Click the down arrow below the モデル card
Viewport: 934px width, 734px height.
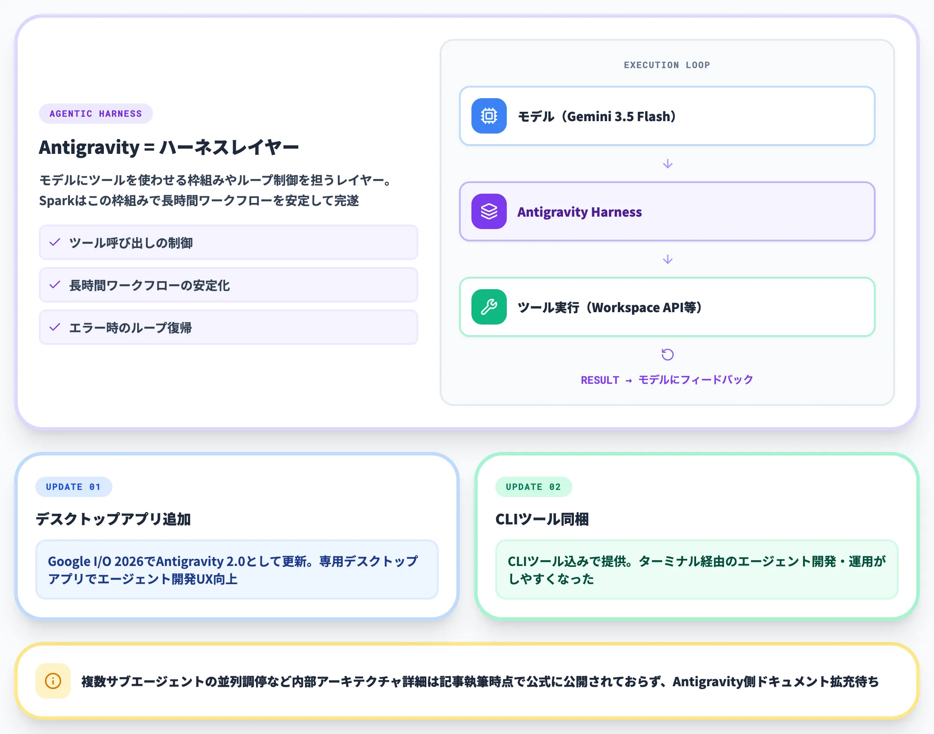(667, 164)
